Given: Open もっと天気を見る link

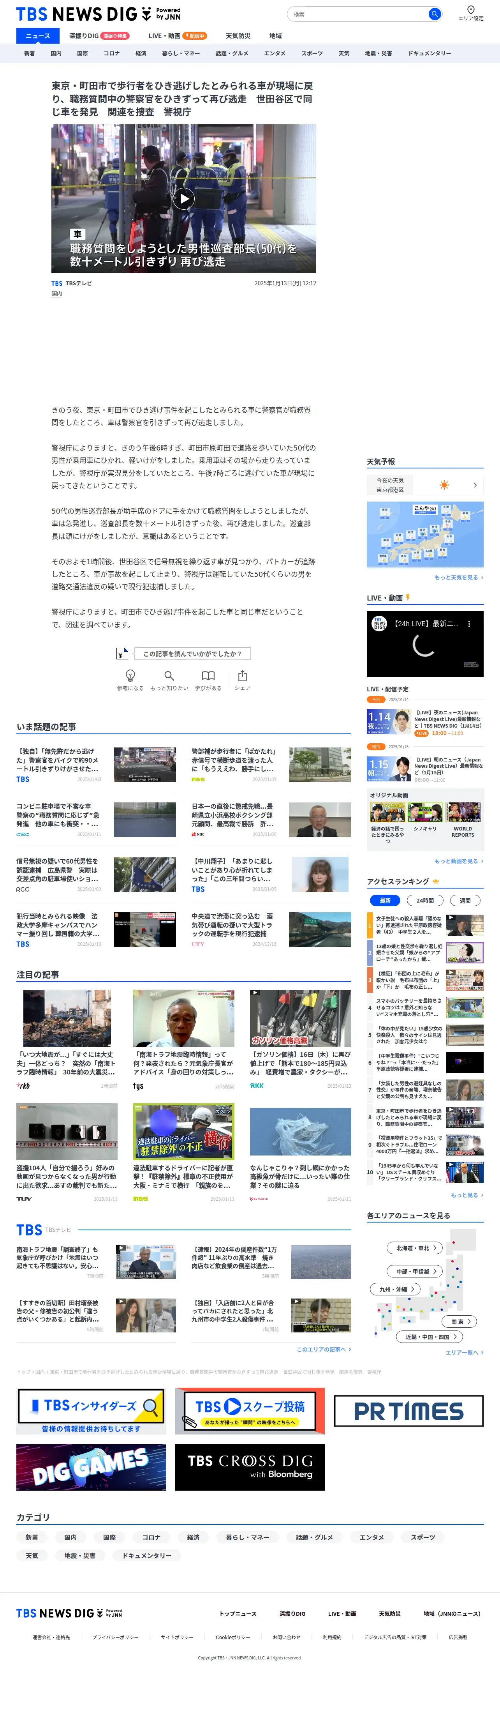Looking at the screenshot, I should (x=459, y=578).
